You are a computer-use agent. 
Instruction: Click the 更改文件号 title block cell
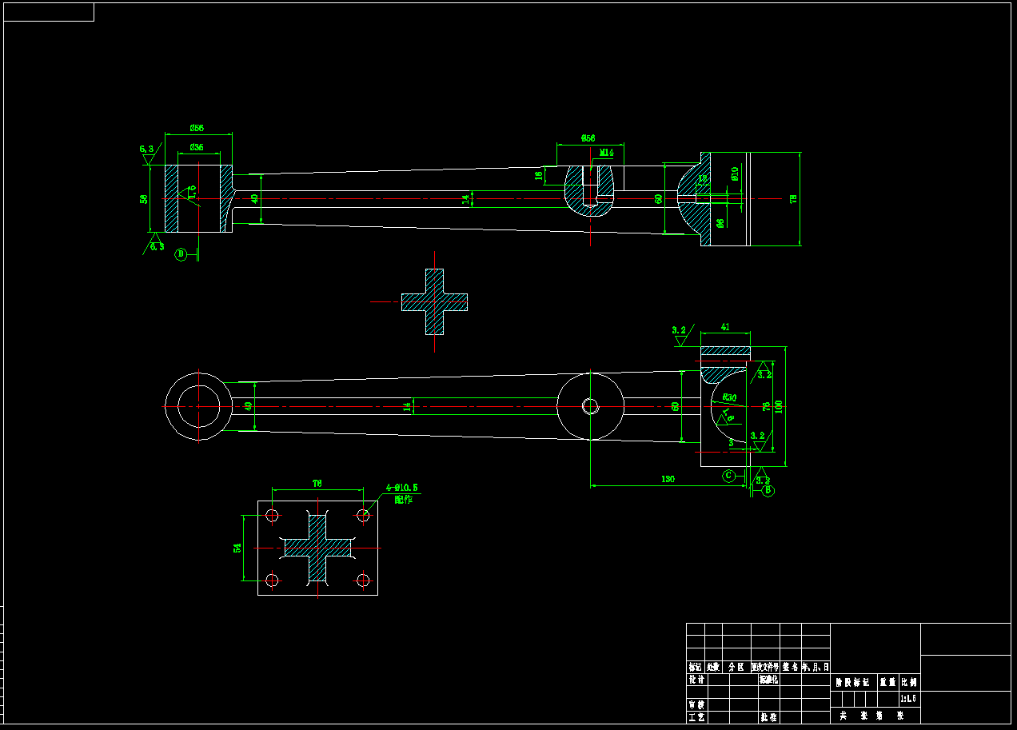coord(765,667)
